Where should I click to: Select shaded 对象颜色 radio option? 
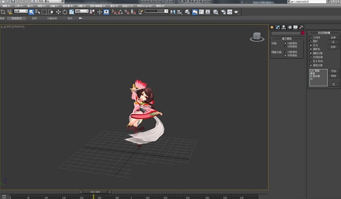coord(285,52)
